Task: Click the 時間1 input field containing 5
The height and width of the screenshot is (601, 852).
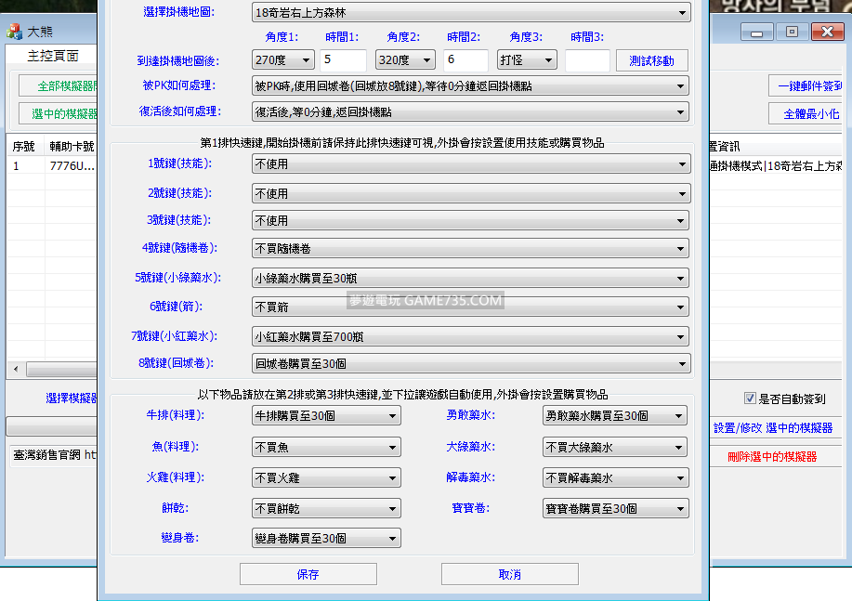Action: 344,60
